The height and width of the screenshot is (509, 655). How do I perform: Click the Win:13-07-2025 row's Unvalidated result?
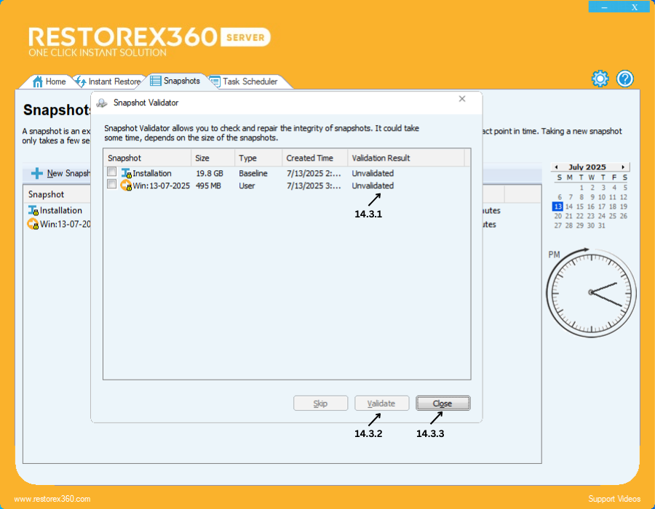[373, 185]
